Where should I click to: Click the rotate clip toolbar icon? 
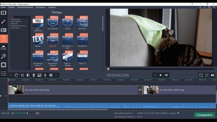[17, 75]
